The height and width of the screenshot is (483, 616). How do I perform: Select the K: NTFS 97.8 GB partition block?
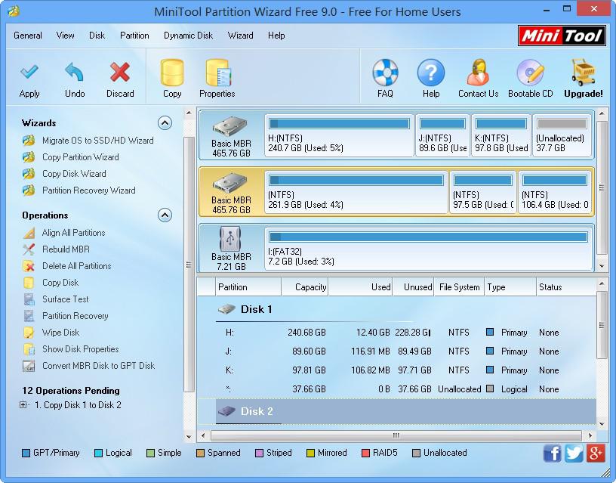501,135
